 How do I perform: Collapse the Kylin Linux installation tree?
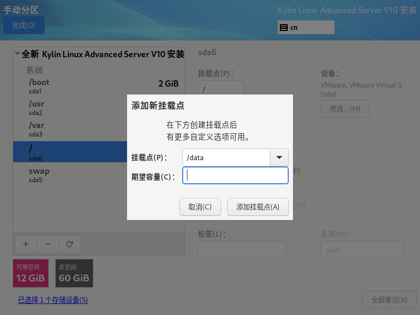(x=17, y=54)
